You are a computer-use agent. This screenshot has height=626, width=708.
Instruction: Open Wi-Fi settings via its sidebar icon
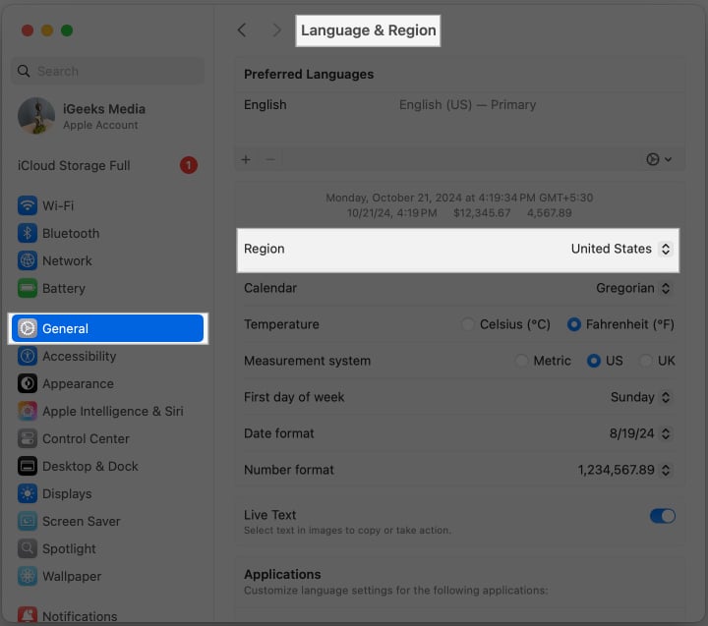coord(28,206)
